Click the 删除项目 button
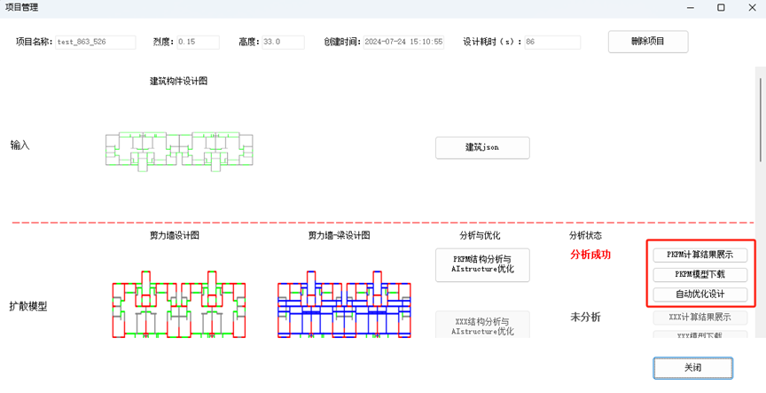 pos(647,42)
